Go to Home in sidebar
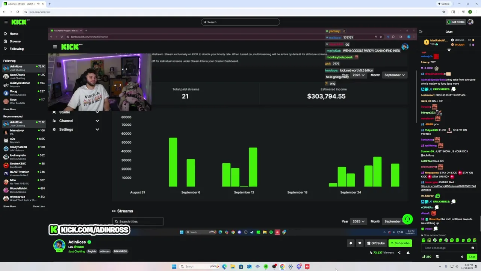Screen dimensions: 481x271 click(14, 34)
